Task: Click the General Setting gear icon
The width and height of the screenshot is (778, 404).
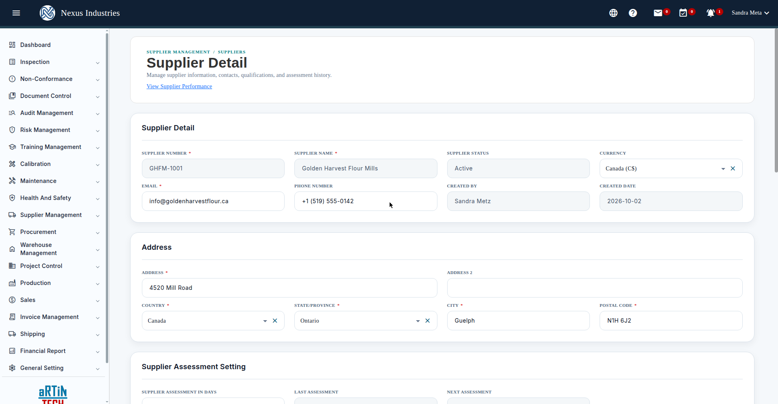Action: tap(12, 368)
